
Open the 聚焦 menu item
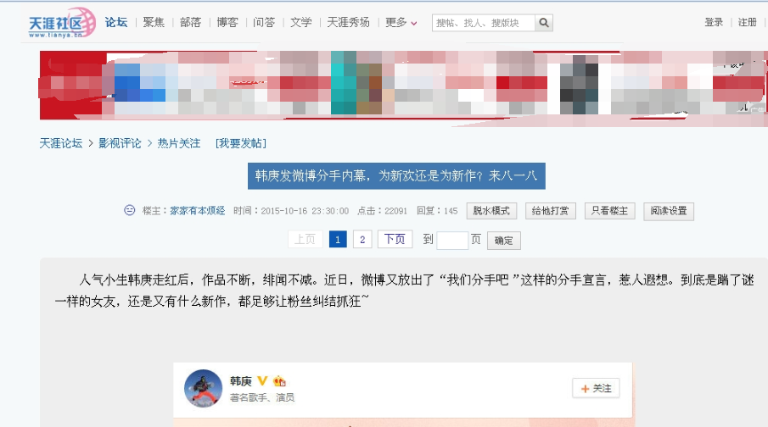[154, 23]
